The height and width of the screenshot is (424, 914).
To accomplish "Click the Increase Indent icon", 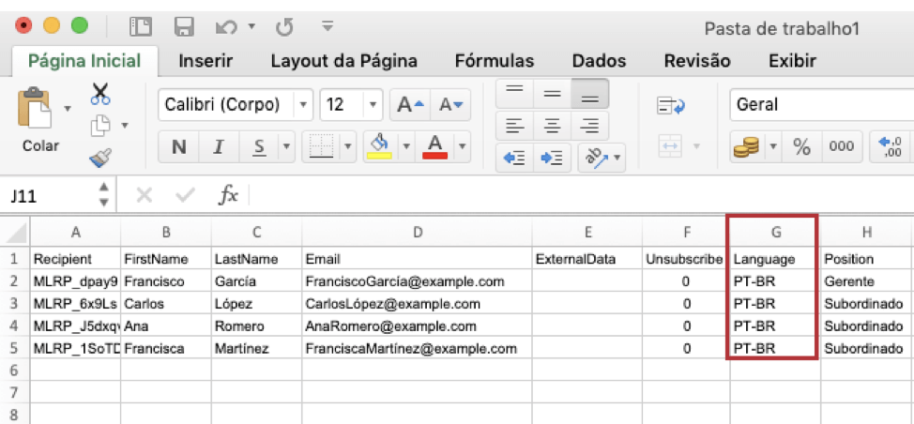I will coord(552,158).
